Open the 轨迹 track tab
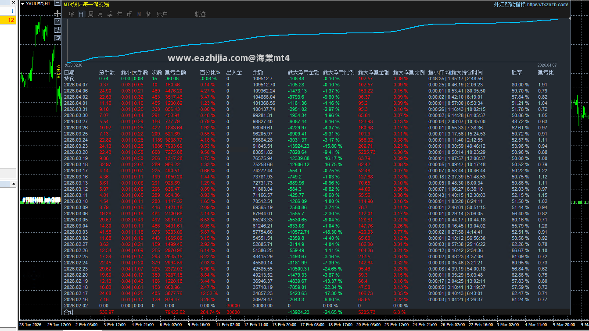The height and width of the screenshot is (331, 589). pyautogui.click(x=200, y=14)
